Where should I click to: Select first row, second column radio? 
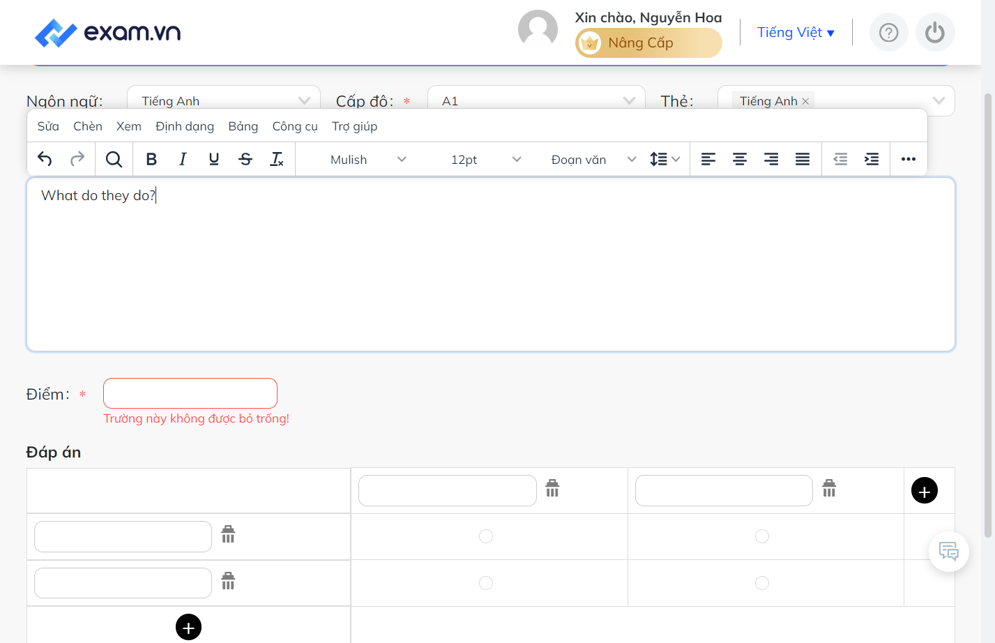tap(762, 536)
